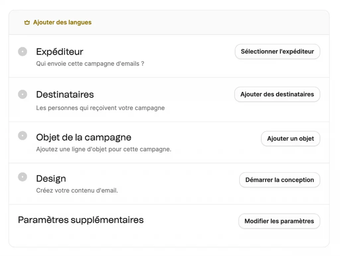The width and height of the screenshot is (340, 256).
Task: Click the description under Destinataires
Action: tap(100, 108)
